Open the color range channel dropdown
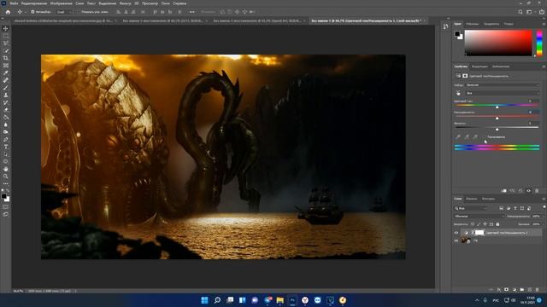 click(503, 93)
